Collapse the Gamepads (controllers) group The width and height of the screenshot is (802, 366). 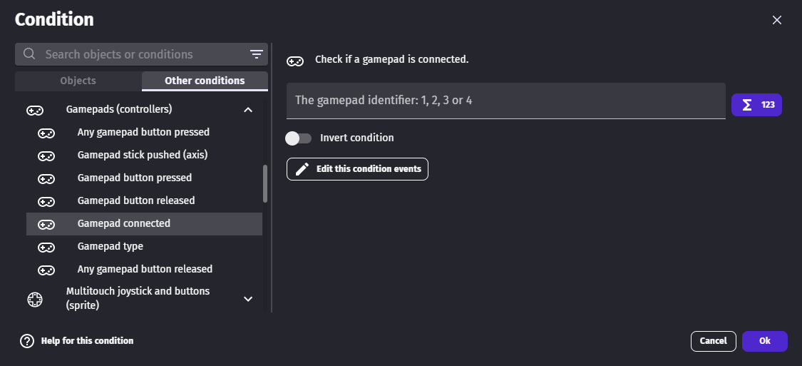pos(248,110)
